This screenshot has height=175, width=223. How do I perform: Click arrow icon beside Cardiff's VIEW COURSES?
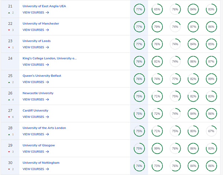[47, 117]
